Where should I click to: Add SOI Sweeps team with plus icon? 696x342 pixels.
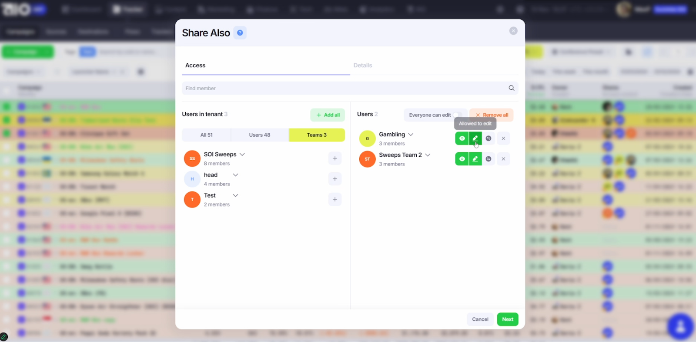tap(335, 158)
